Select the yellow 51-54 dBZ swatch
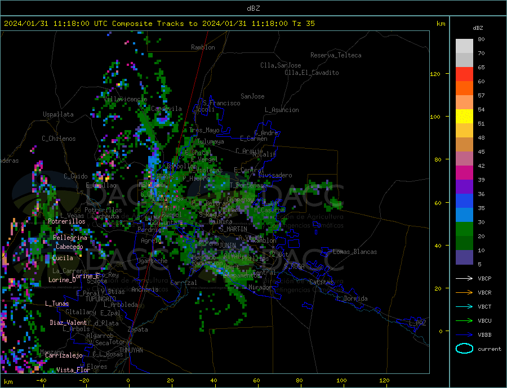The width and height of the screenshot is (507, 388). (x=464, y=117)
